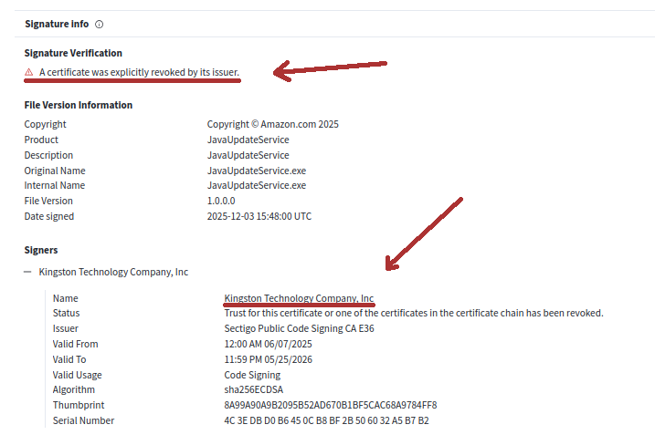Select the Serial Number hex value

pos(327,420)
